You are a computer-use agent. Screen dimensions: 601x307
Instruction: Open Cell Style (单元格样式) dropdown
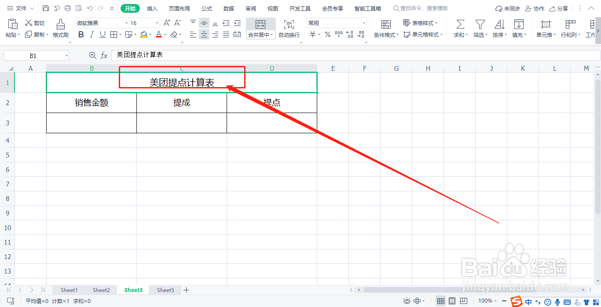point(423,35)
